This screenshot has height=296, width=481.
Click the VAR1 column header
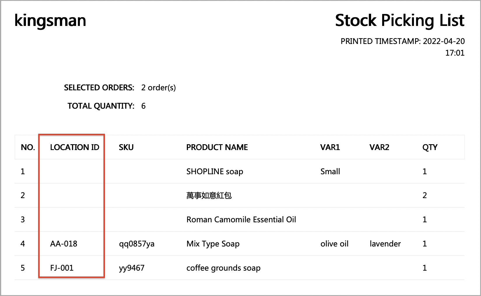click(330, 147)
